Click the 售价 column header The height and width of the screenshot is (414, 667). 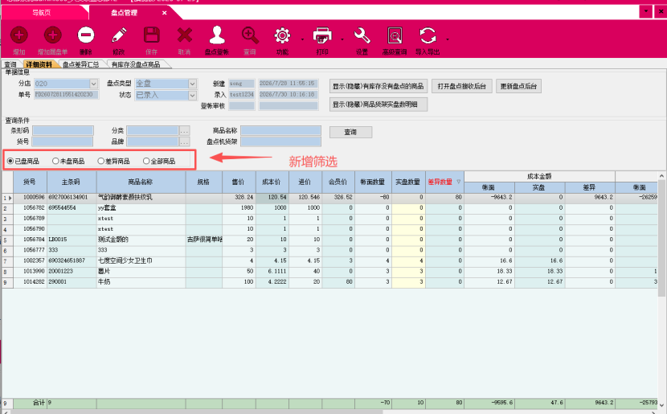[239, 182]
